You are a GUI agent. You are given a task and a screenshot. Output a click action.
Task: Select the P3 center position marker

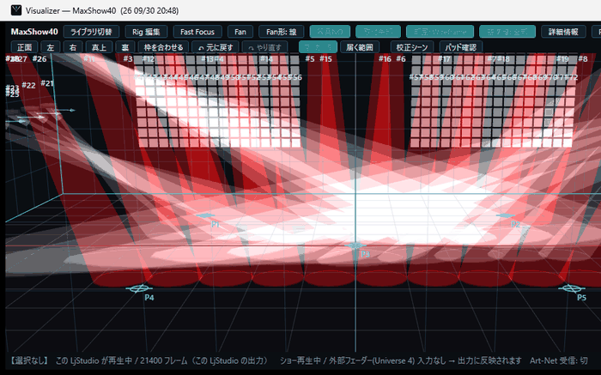[355, 245]
